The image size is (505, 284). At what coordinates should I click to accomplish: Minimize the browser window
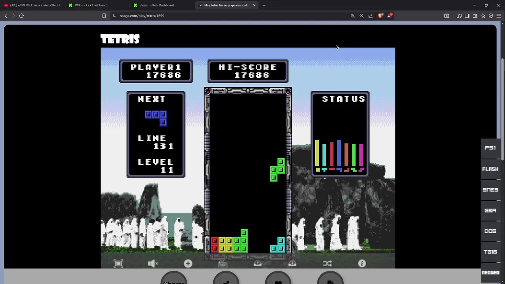474,5
